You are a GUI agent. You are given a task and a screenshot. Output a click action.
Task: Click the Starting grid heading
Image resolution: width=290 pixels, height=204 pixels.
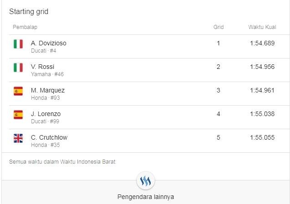(x=29, y=12)
